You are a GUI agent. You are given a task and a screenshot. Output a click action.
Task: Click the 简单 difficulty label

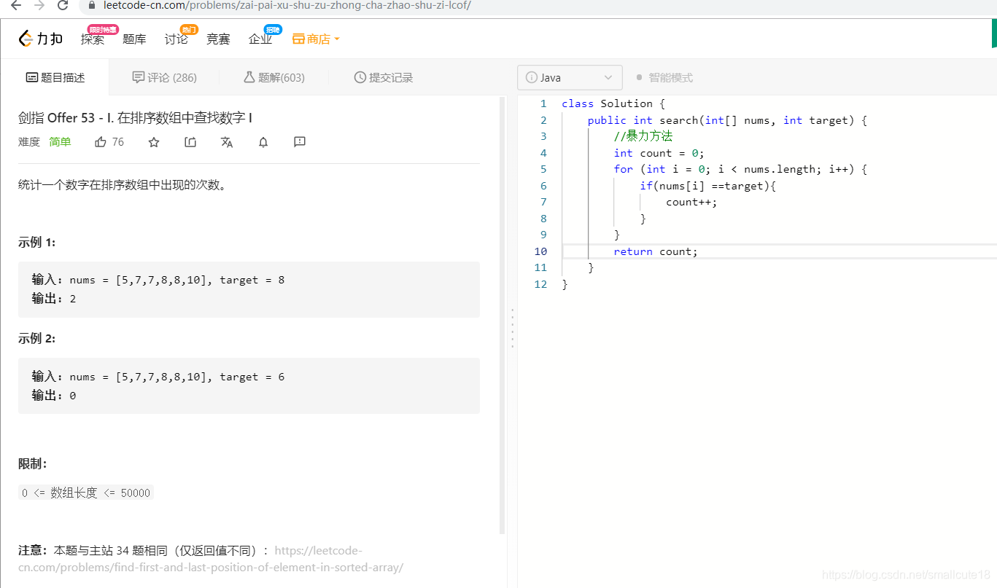[x=60, y=142]
